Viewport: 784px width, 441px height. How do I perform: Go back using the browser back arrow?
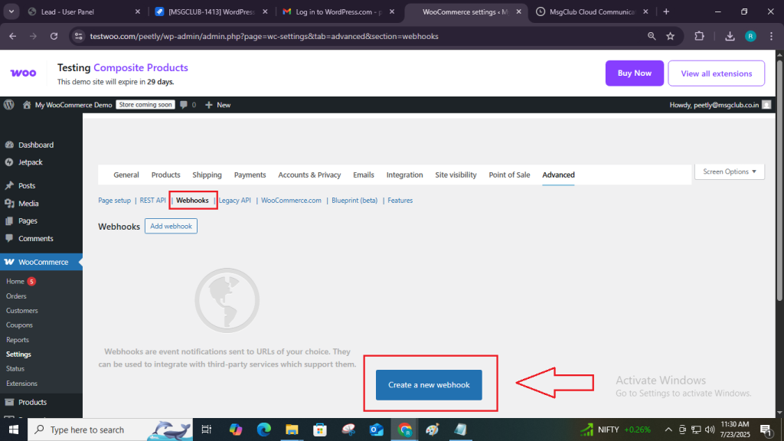pos(12,36)
